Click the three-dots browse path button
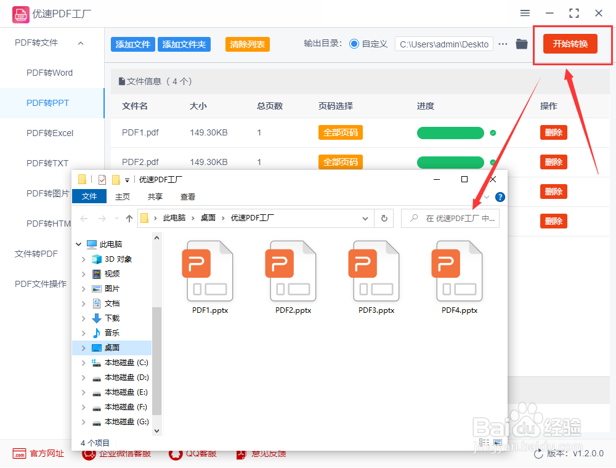 tap(503, 44)
